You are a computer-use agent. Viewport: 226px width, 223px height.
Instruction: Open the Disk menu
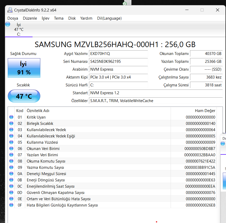(72, 18)
